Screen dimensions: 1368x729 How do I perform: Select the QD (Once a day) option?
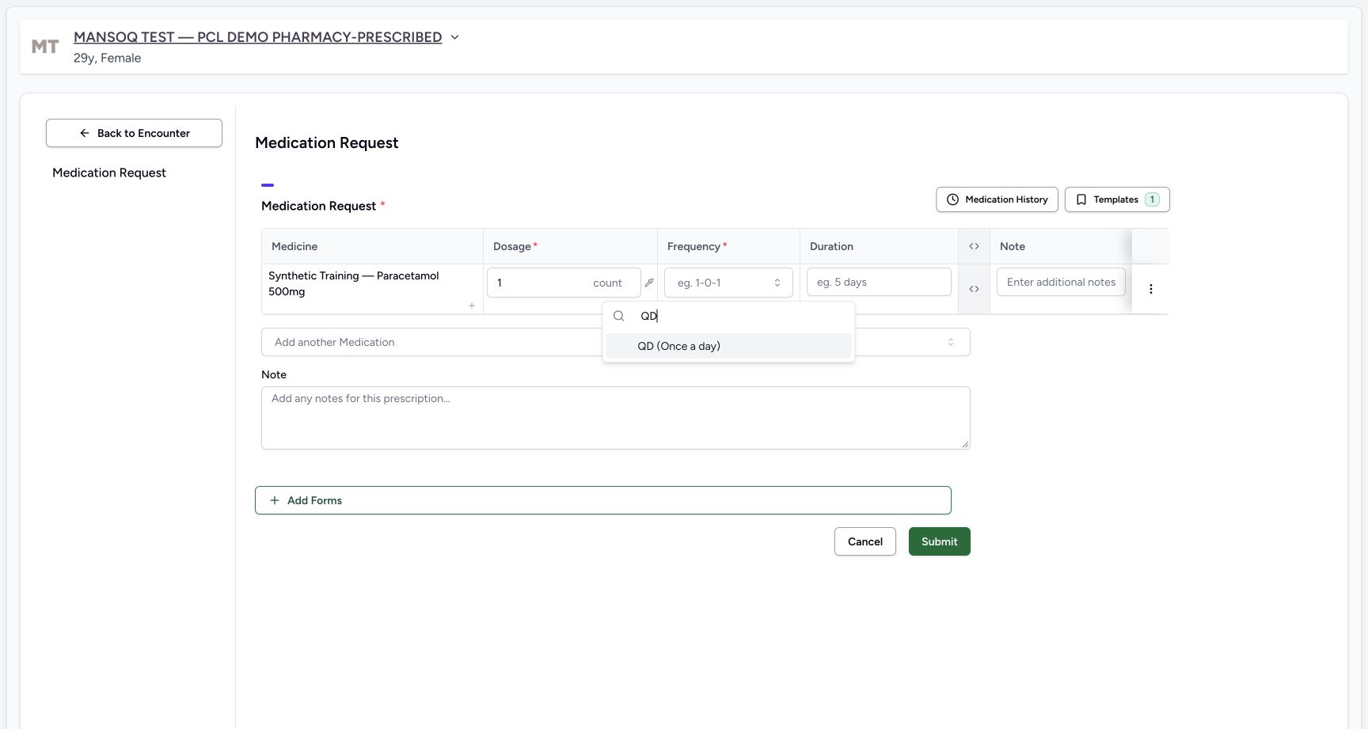728,346
